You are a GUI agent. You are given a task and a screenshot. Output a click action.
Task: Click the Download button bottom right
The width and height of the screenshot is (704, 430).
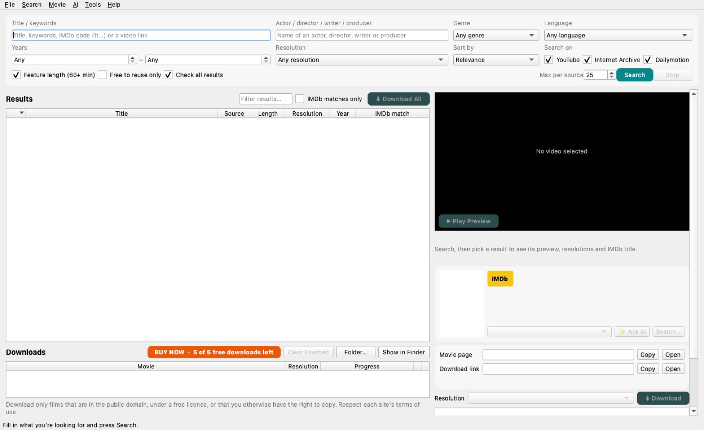pyautogui.click(x=663, y=398)
